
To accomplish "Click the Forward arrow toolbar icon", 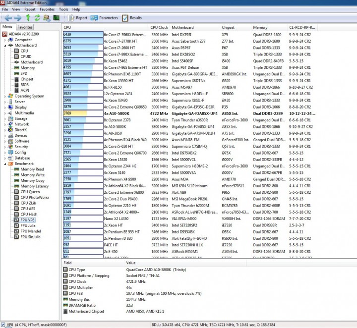I will [18, 18].
